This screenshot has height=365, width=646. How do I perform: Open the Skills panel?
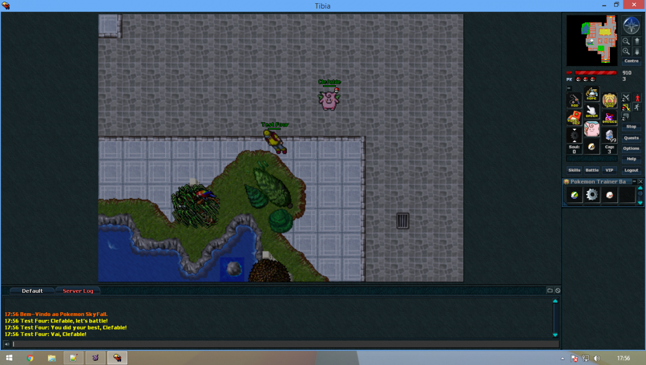pos(574,170)
